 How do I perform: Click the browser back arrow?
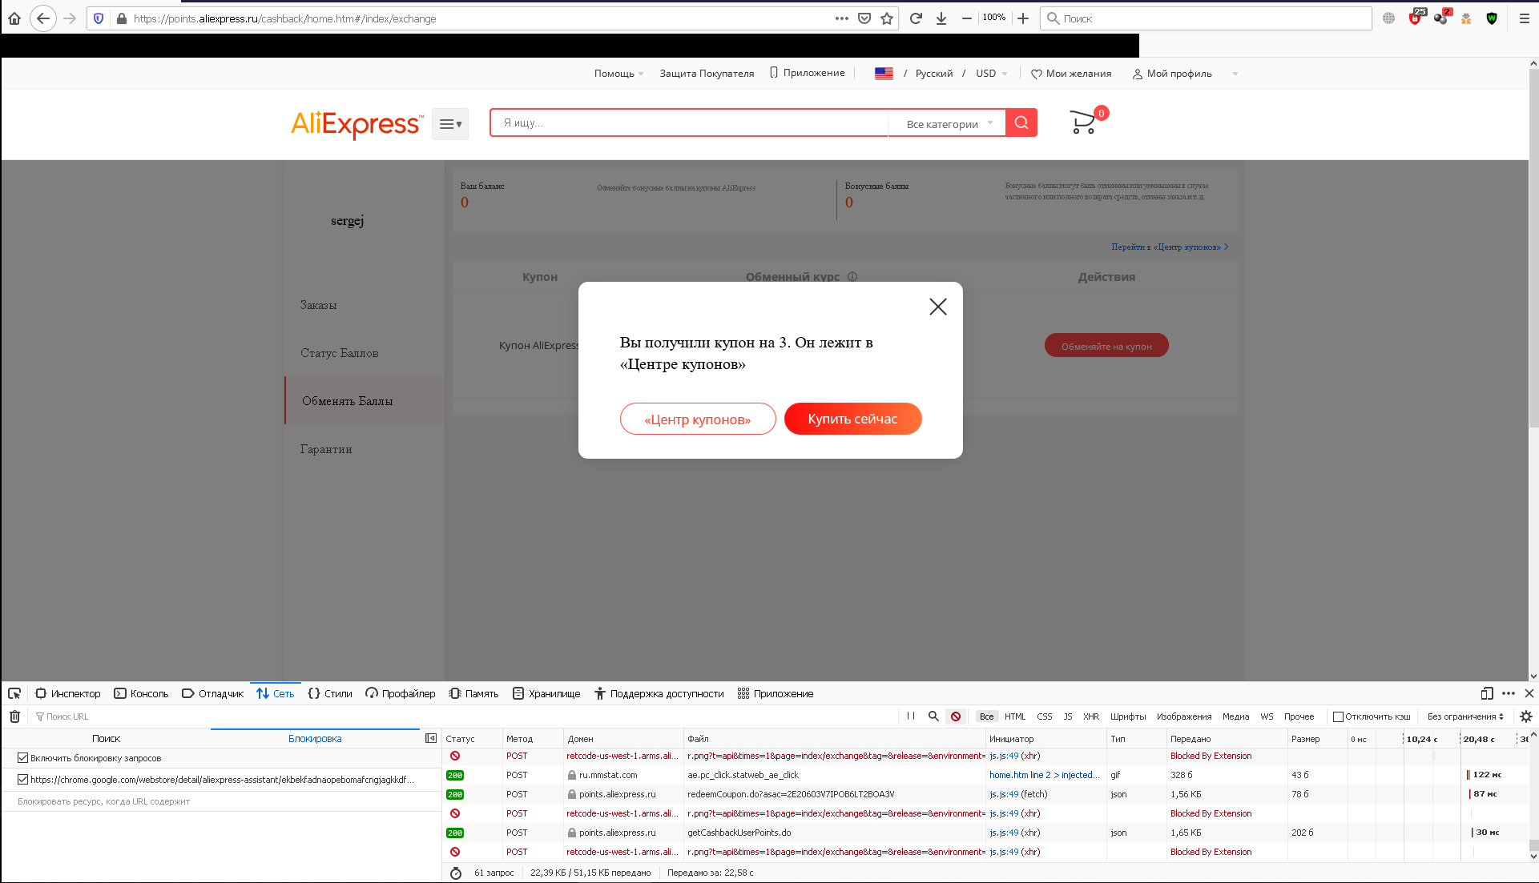pos(43,18)
